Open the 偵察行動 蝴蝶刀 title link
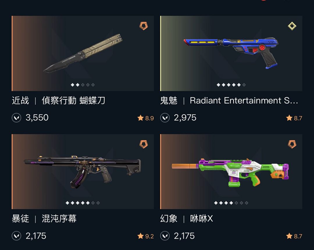This screenshot has width=314, height=250. [x=73, y=101]
